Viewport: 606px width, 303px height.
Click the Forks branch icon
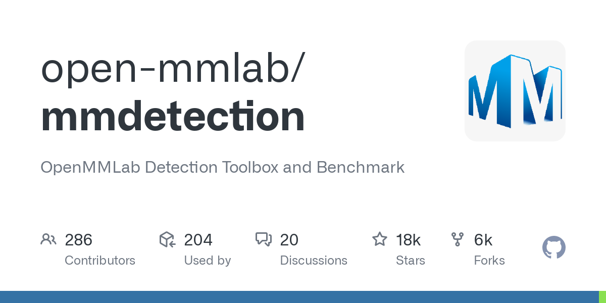[x=458, y=239]
